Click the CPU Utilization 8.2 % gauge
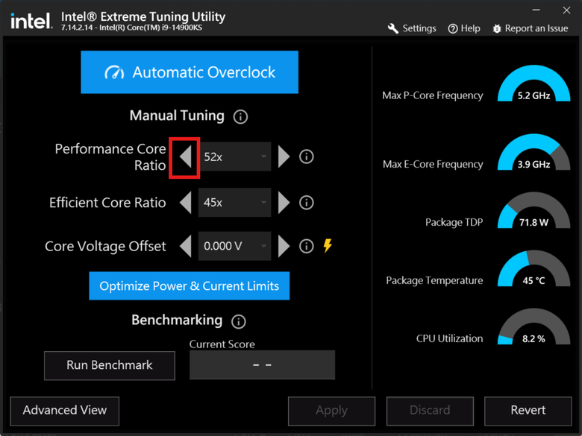 click(533, 326)
